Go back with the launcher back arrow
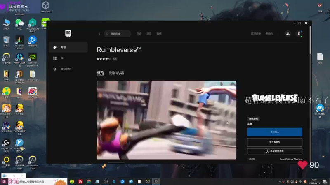This screenshot has width=330, height=185. click(99, 34)
